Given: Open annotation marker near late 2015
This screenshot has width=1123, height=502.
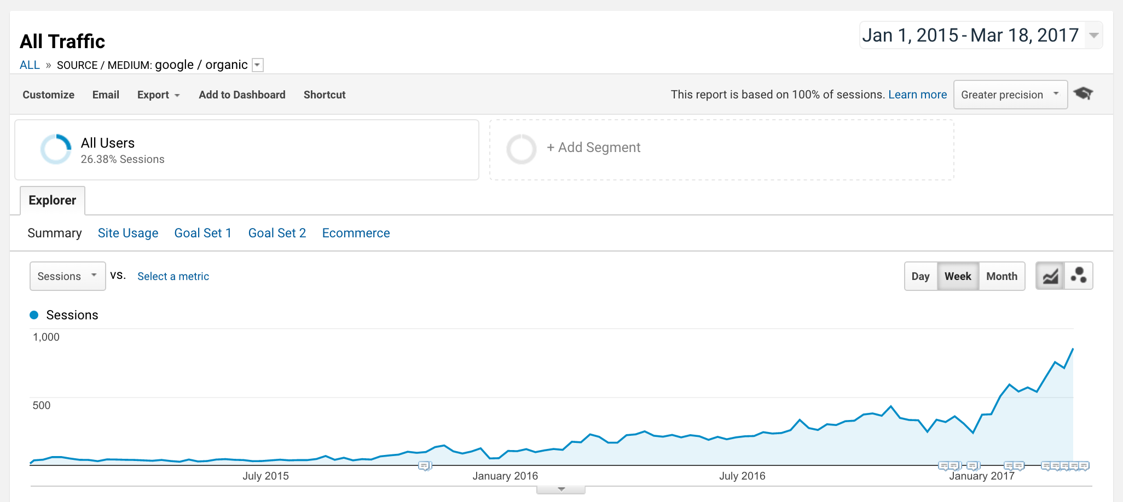Looking at the screenshot, I should [425, 466].
